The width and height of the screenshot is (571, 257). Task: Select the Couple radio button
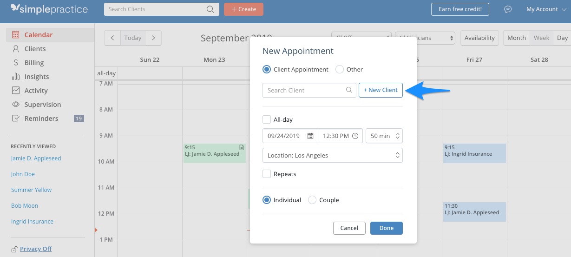click(312, 200)
